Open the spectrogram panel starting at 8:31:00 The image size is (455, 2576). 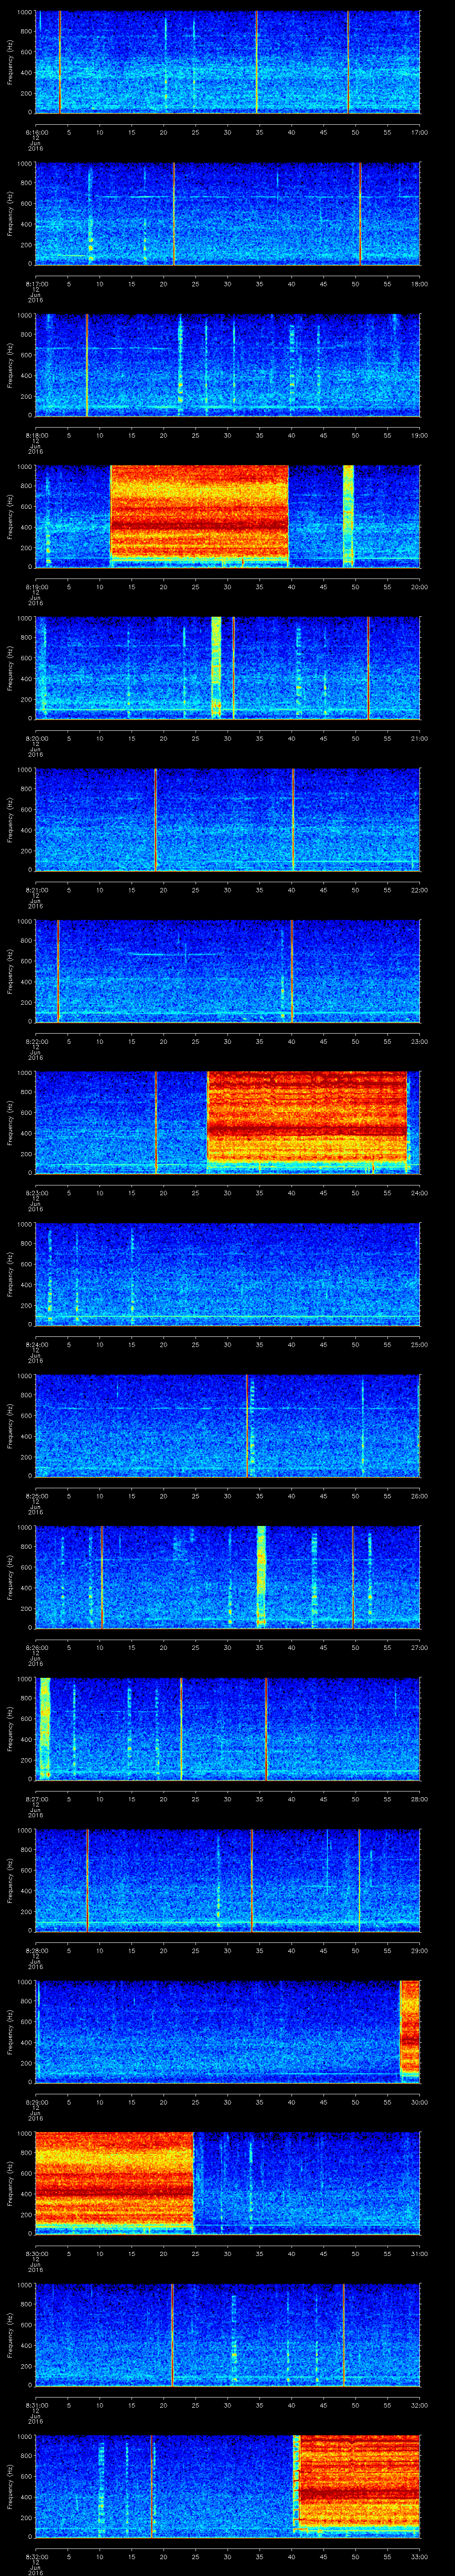[228, 2335]
